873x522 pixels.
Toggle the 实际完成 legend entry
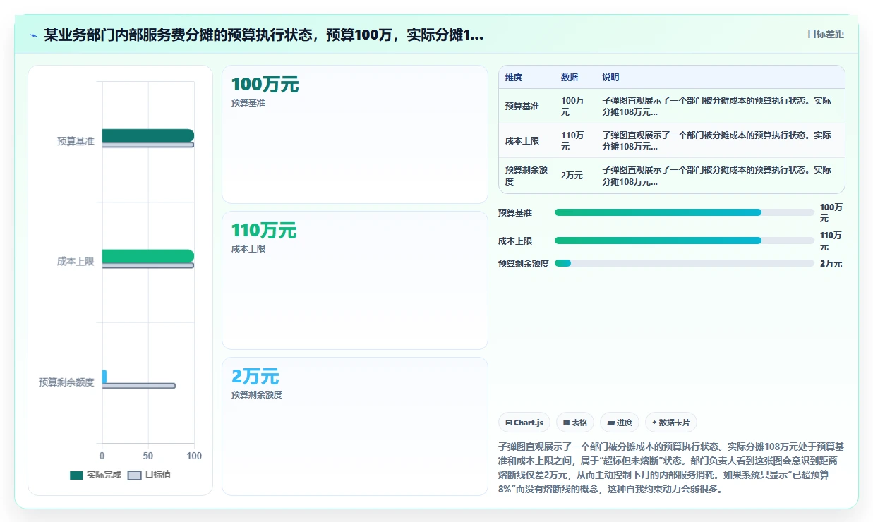point(95,475)
